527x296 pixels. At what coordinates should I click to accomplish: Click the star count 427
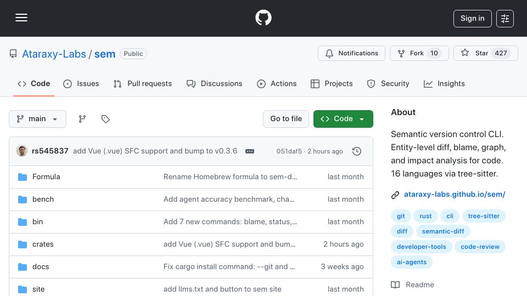pyautogui.click(x=501, y=53)
